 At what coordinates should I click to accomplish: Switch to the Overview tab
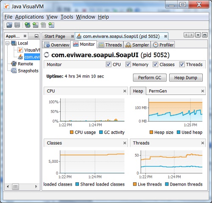coord(57,45)
